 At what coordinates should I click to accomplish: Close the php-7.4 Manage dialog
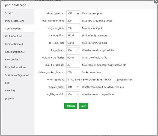(156, 1)
